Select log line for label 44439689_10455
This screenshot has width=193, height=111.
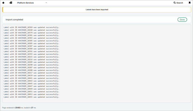[31, 97]
